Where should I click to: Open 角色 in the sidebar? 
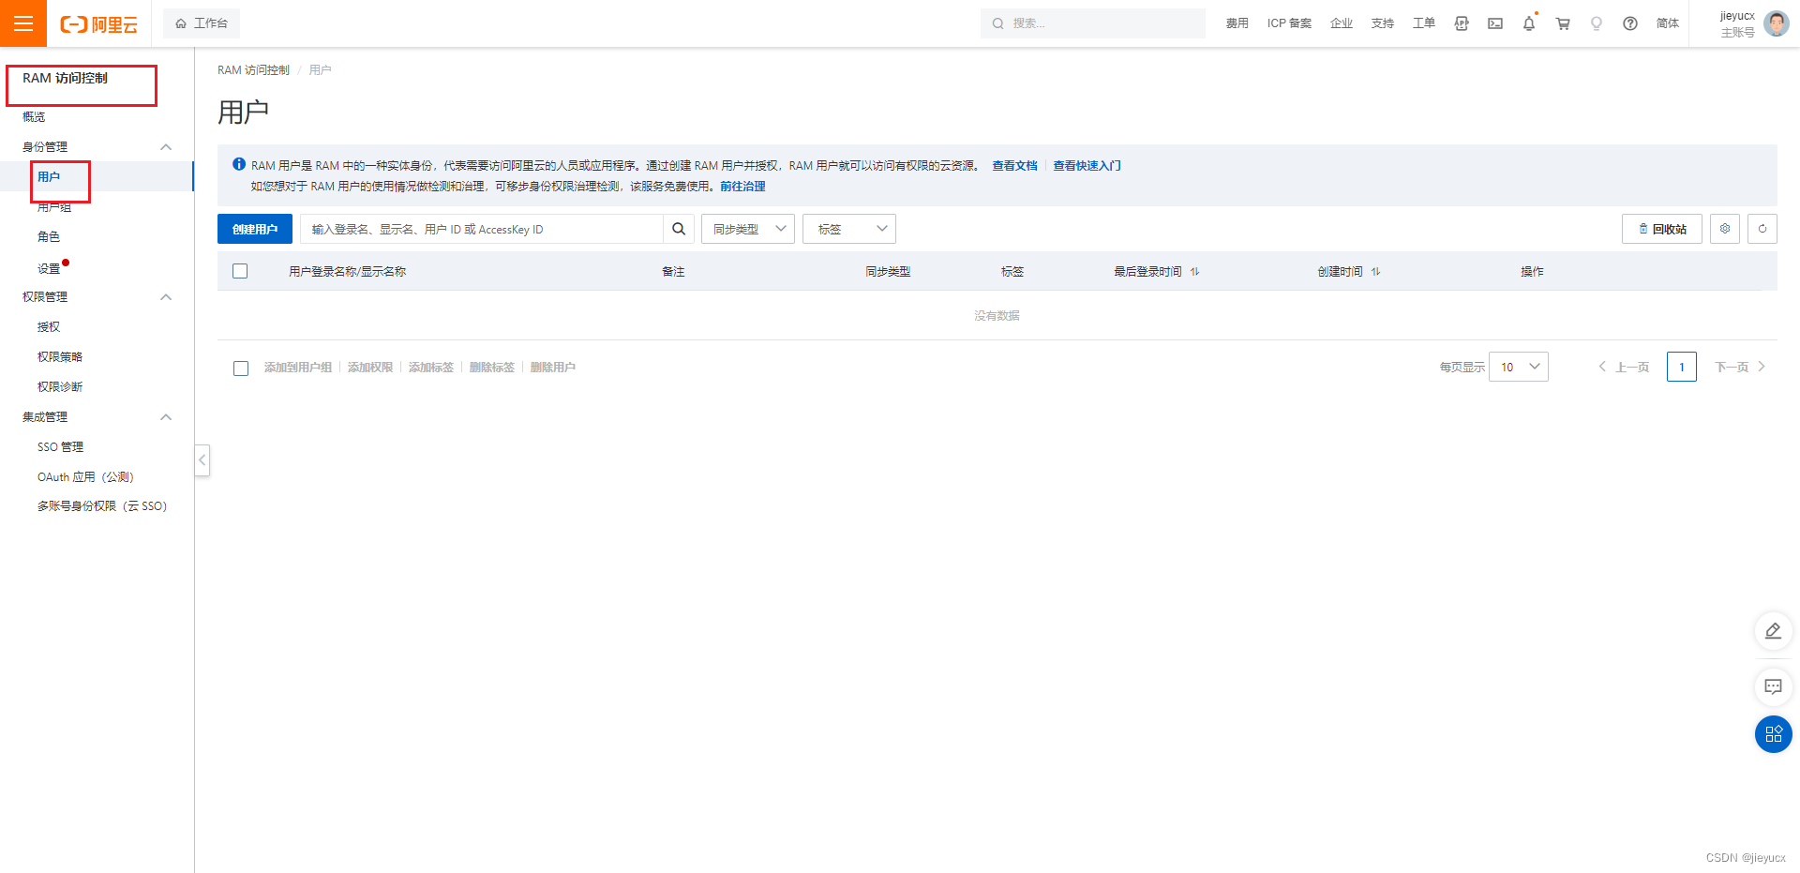tap(49, 237)
